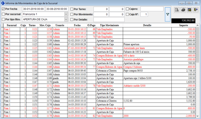Uncheck the Por Fecha checkbox
Viewport: 201px width, 119px height.
[x=3, y=9]
